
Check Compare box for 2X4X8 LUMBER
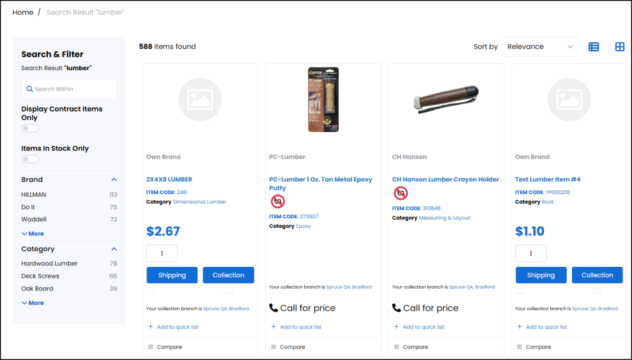click(x=151, y=347)
